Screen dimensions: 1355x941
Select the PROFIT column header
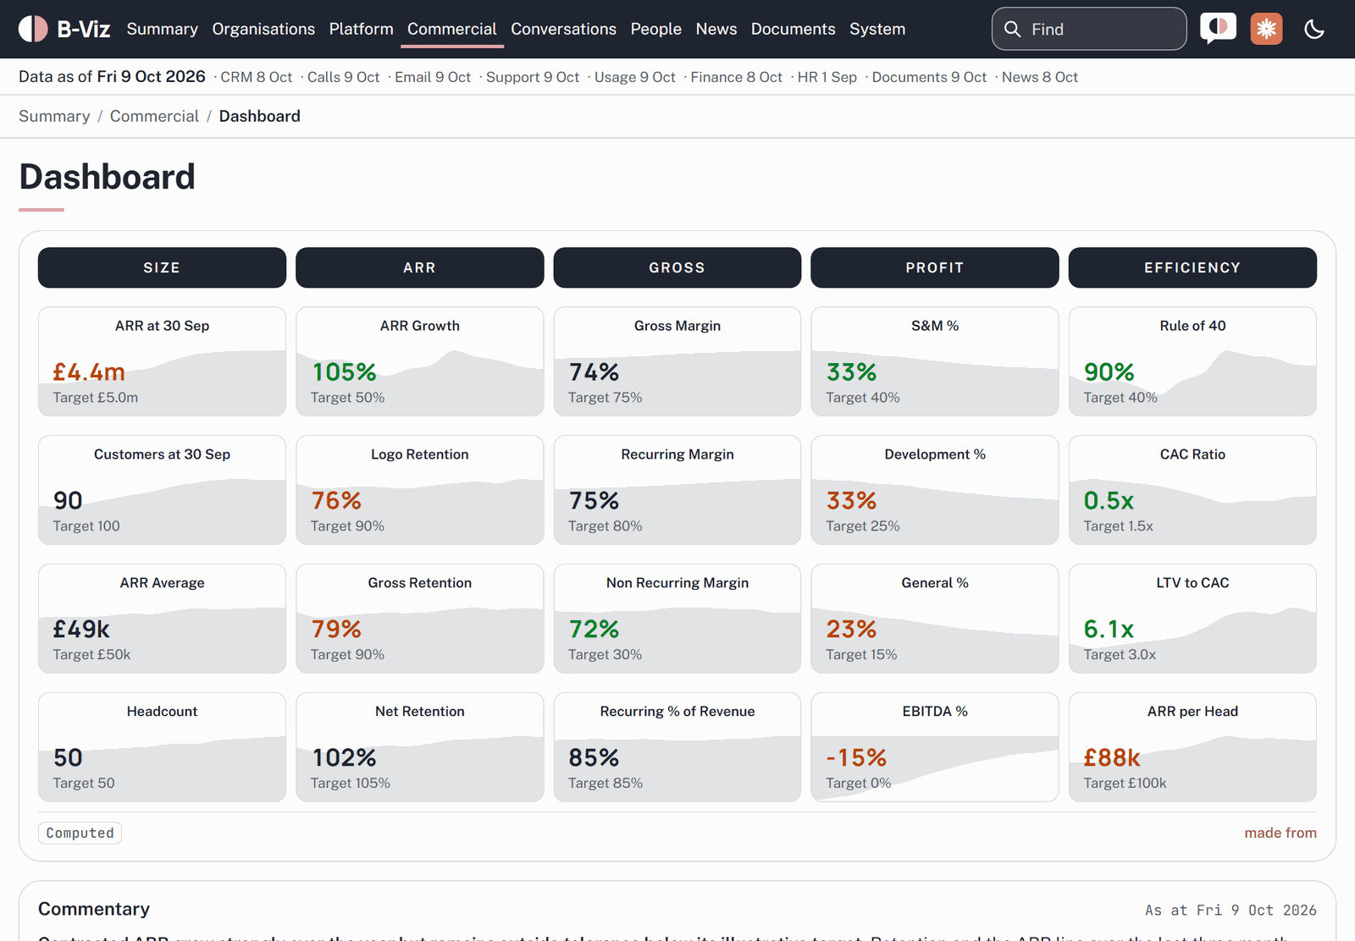pyautogui.click(x=935, y=267)
